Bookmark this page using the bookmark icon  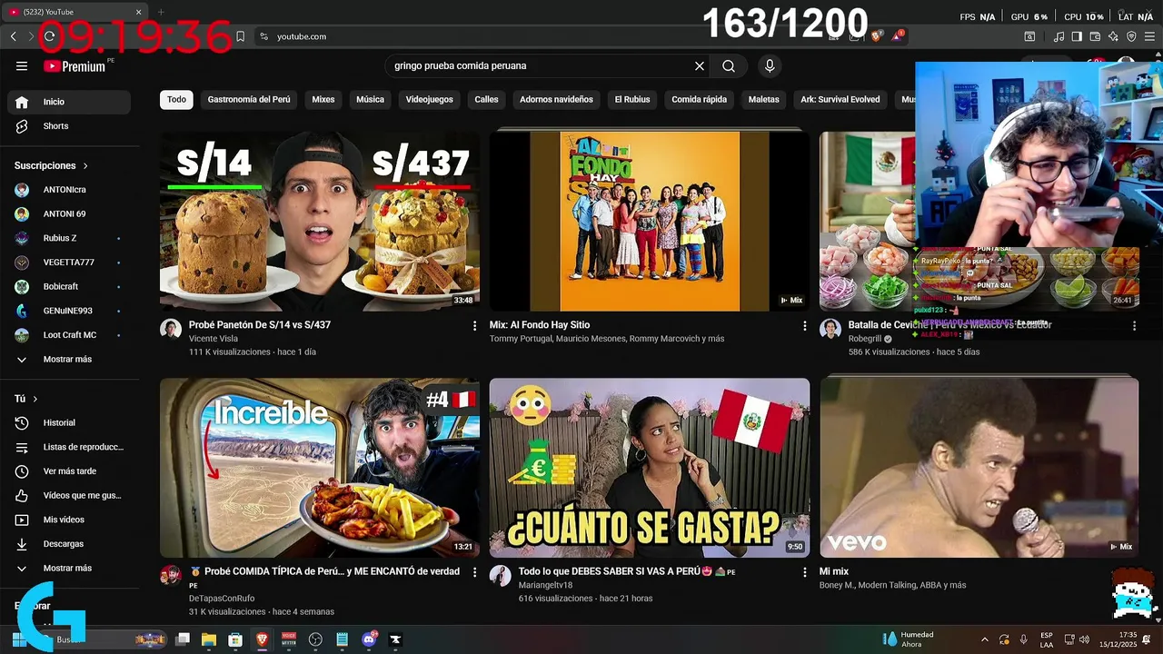click(x=240, y=36)
